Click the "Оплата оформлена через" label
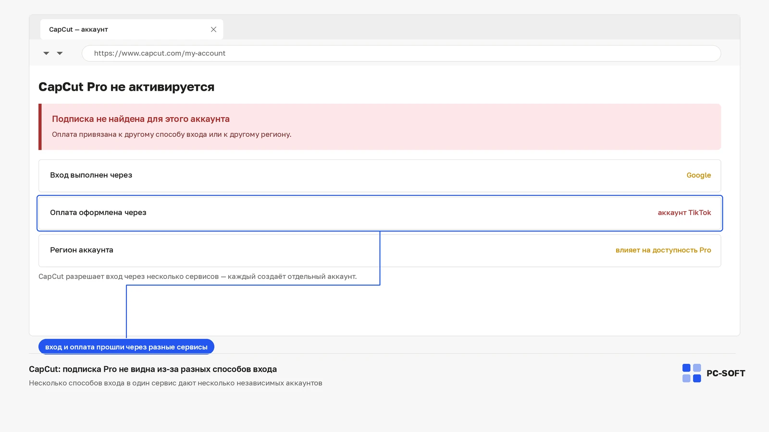769x432 pixels. click(x=98, y=213)
